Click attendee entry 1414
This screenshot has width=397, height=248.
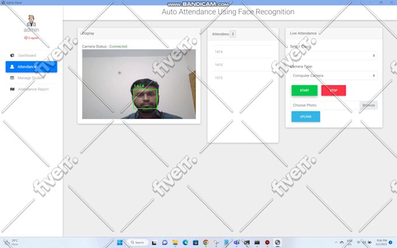point(243,52)
